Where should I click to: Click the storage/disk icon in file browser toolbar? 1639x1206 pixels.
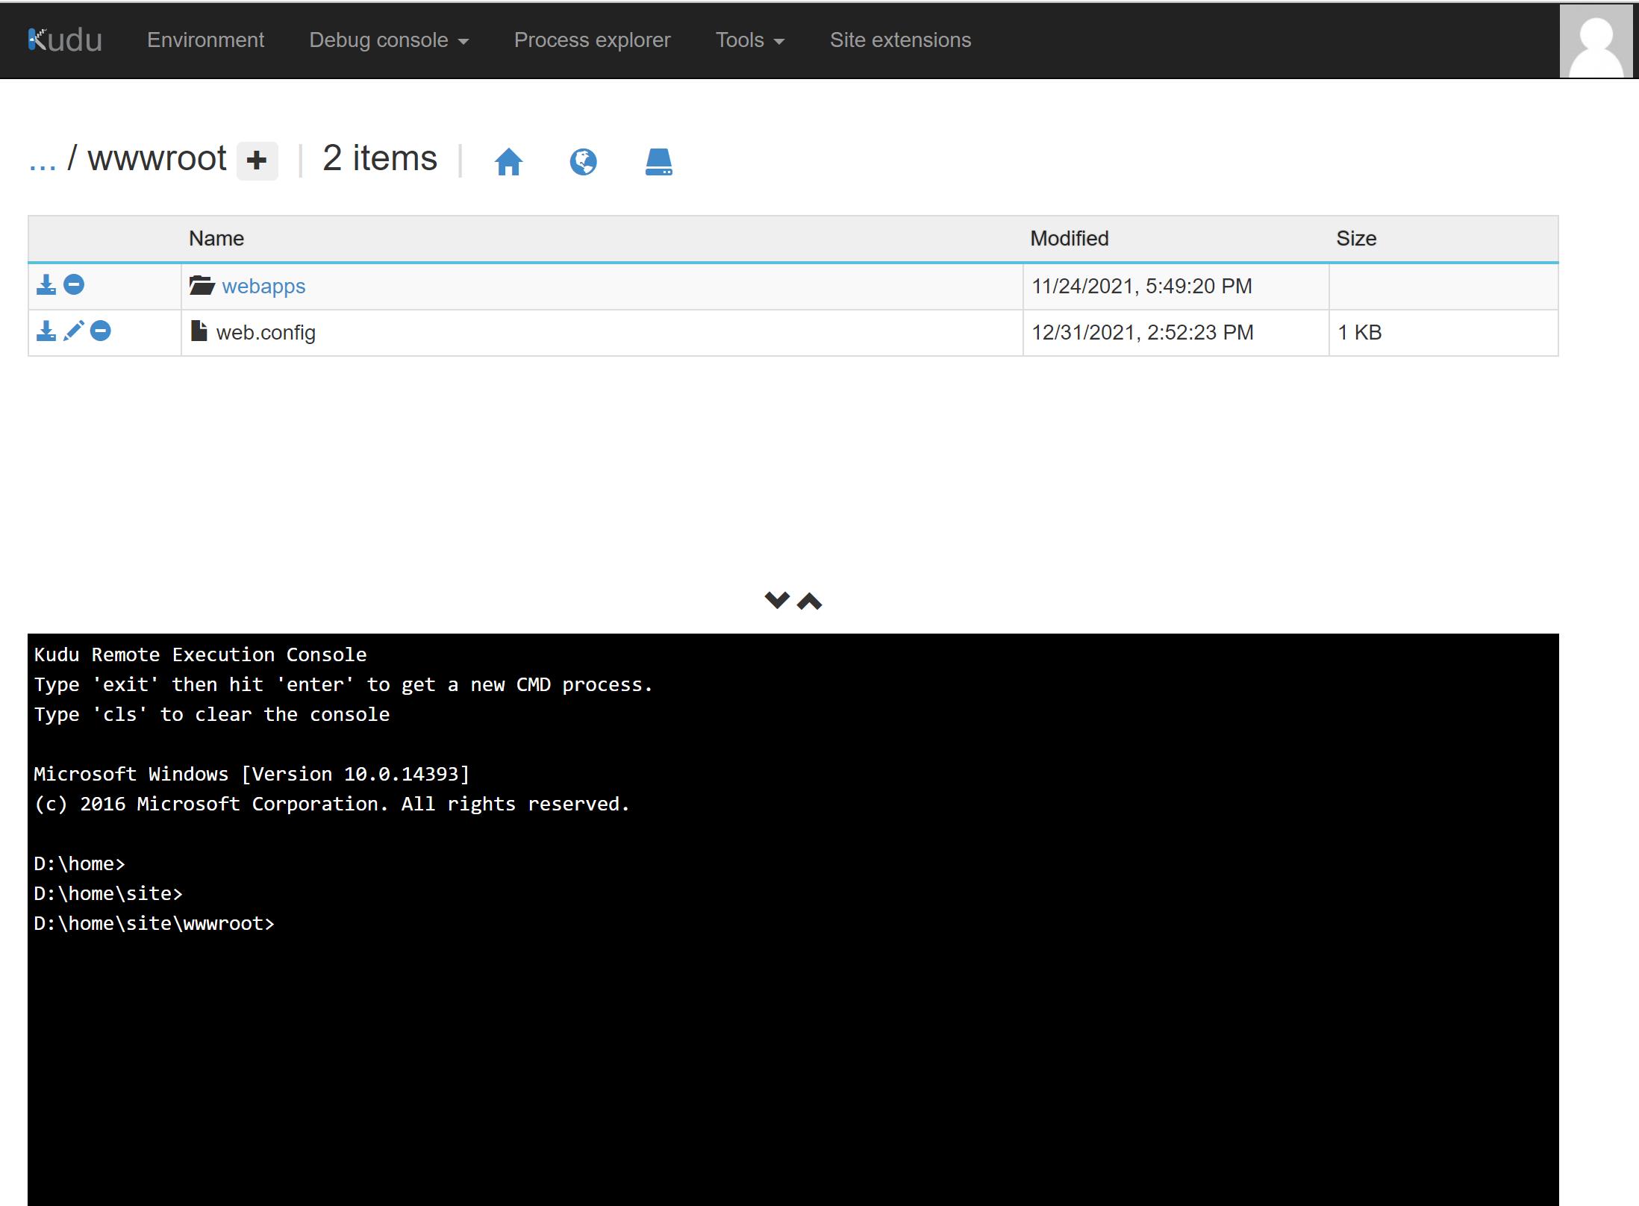[x=659, y=161]
